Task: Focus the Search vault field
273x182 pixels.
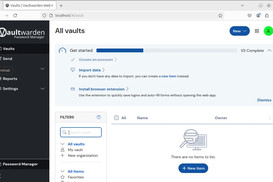Action: point(84,132)
